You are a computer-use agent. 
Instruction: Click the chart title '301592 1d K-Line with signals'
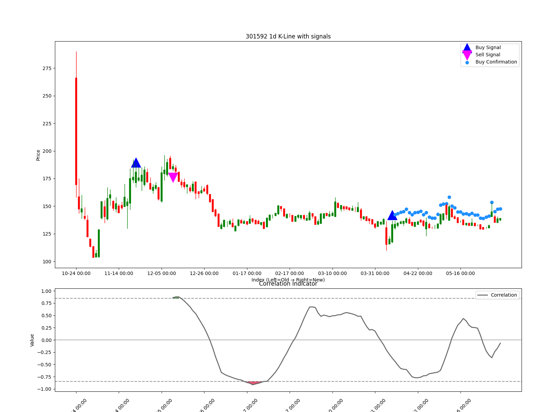(288, 36)
